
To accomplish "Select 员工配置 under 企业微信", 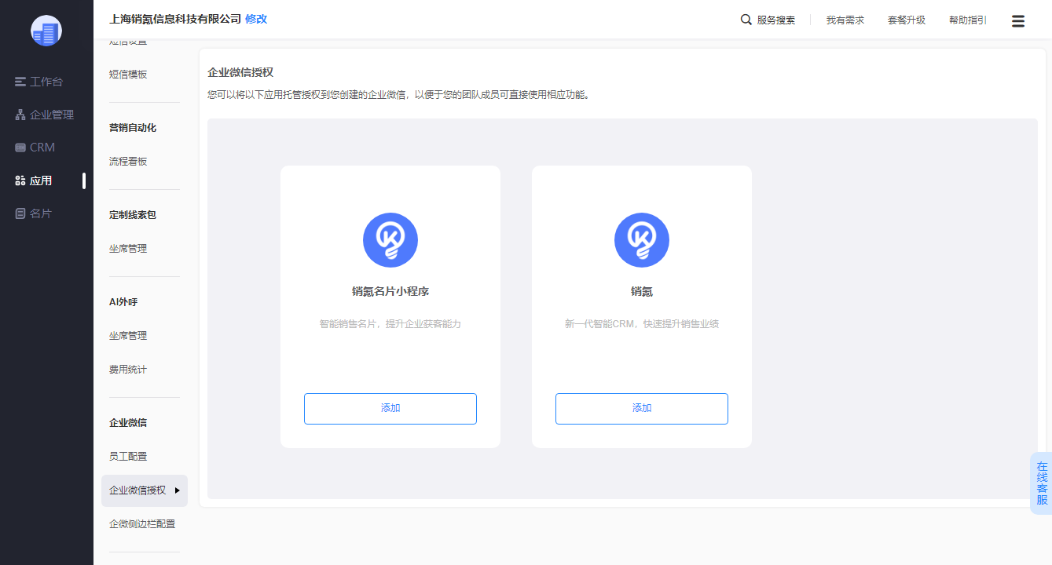I will pyautogui.click(x=128, y=457).
